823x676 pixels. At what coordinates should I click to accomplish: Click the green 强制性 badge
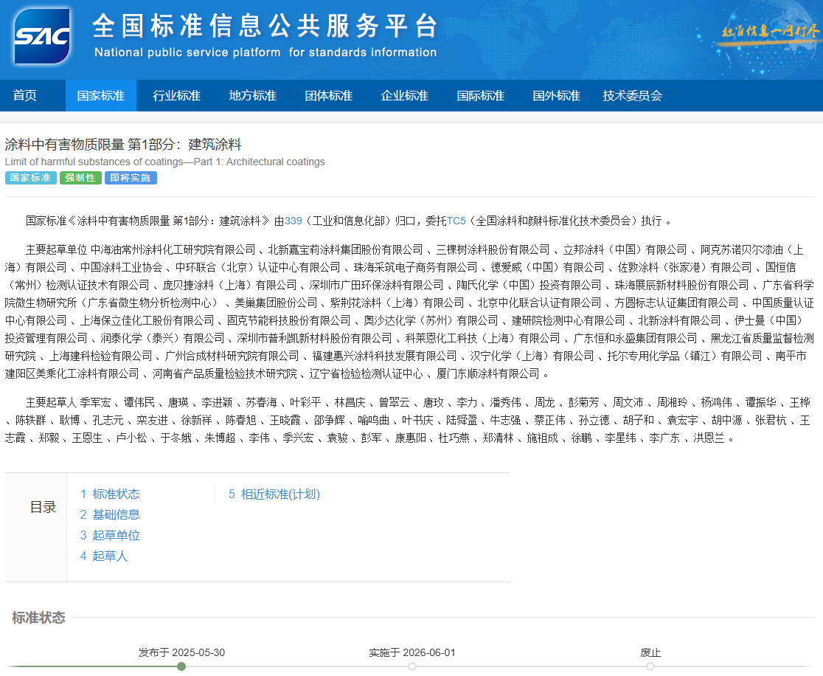[80, 178]
